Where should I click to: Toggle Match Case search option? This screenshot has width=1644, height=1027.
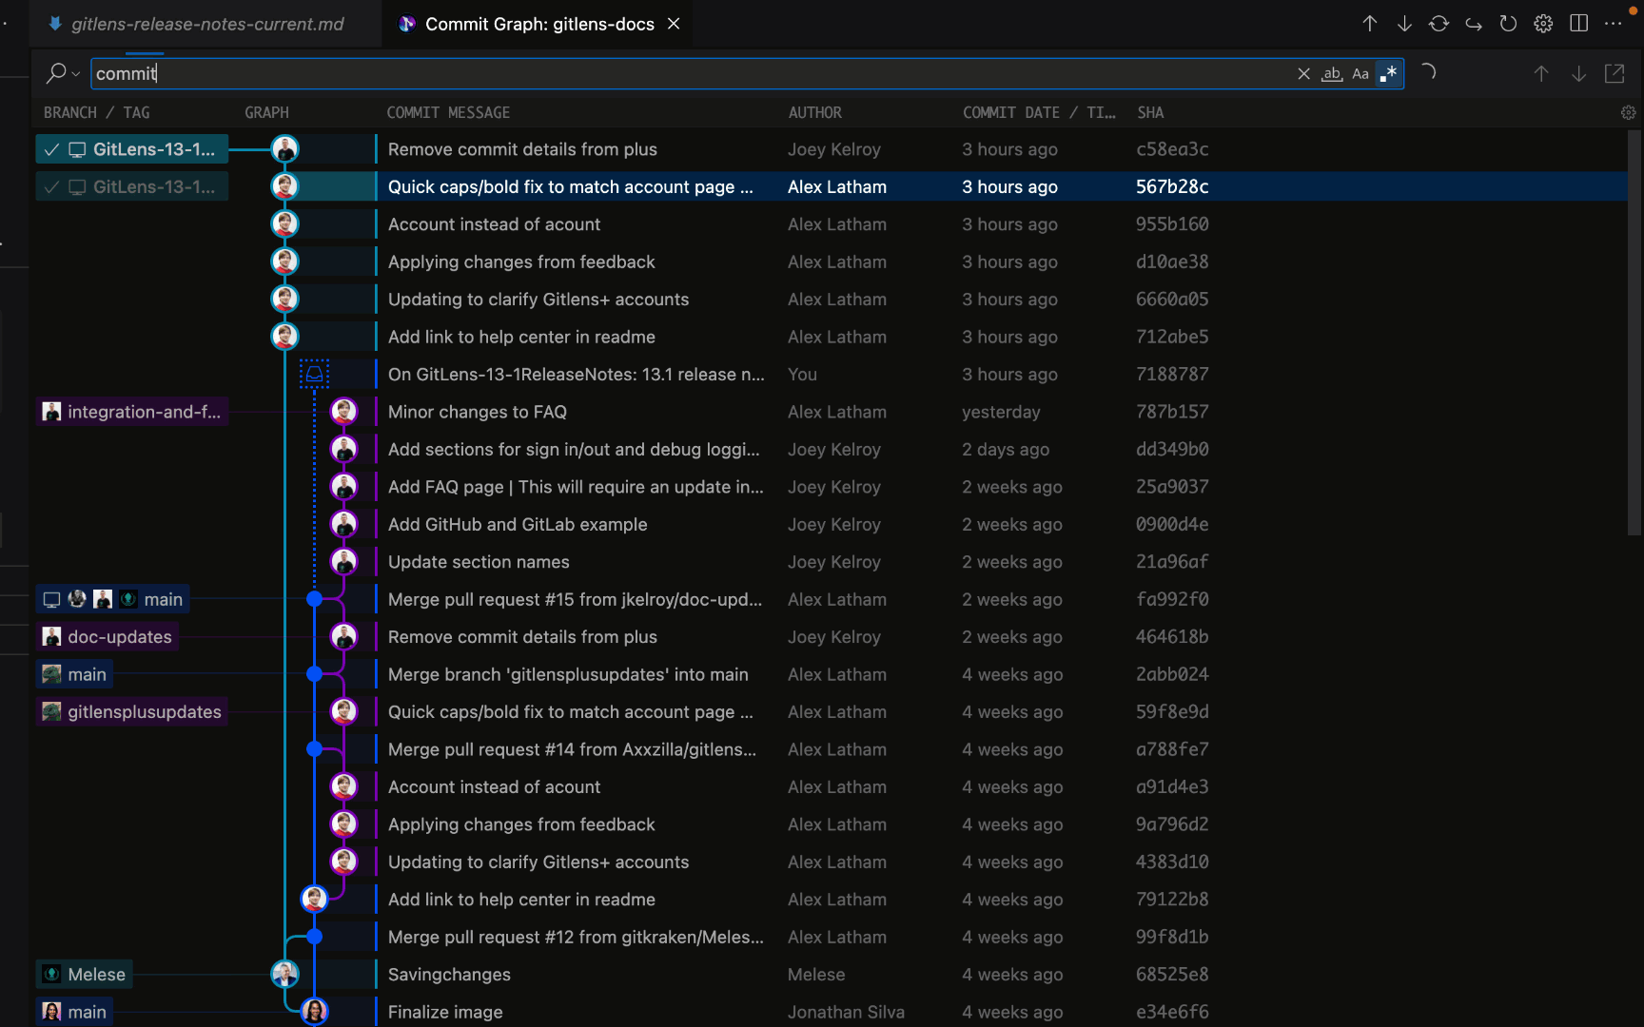click(x=1360, y=73)
